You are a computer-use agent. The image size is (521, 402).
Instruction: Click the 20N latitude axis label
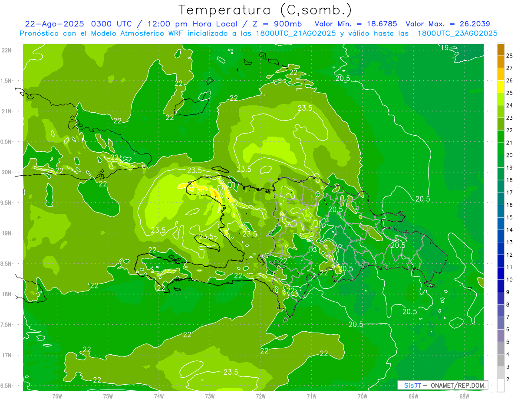click(x=7, y=172)
